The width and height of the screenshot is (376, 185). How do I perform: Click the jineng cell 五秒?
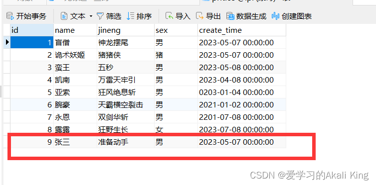126,68
